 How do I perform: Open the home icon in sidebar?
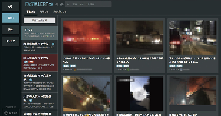pyautogui.click(x=10, y=7)
